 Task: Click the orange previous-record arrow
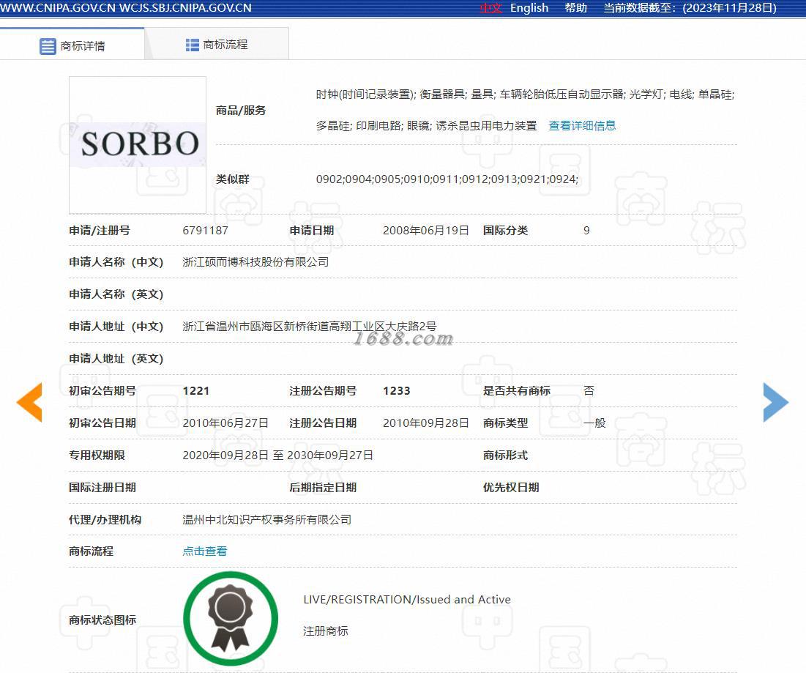coord(29,402)
